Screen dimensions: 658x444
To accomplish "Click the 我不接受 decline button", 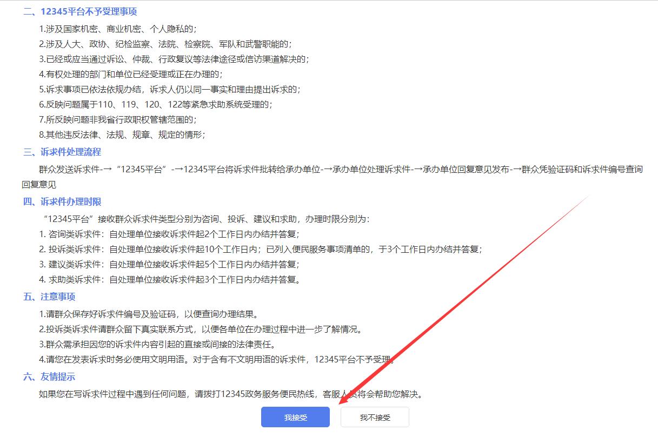I will (375, 416).
